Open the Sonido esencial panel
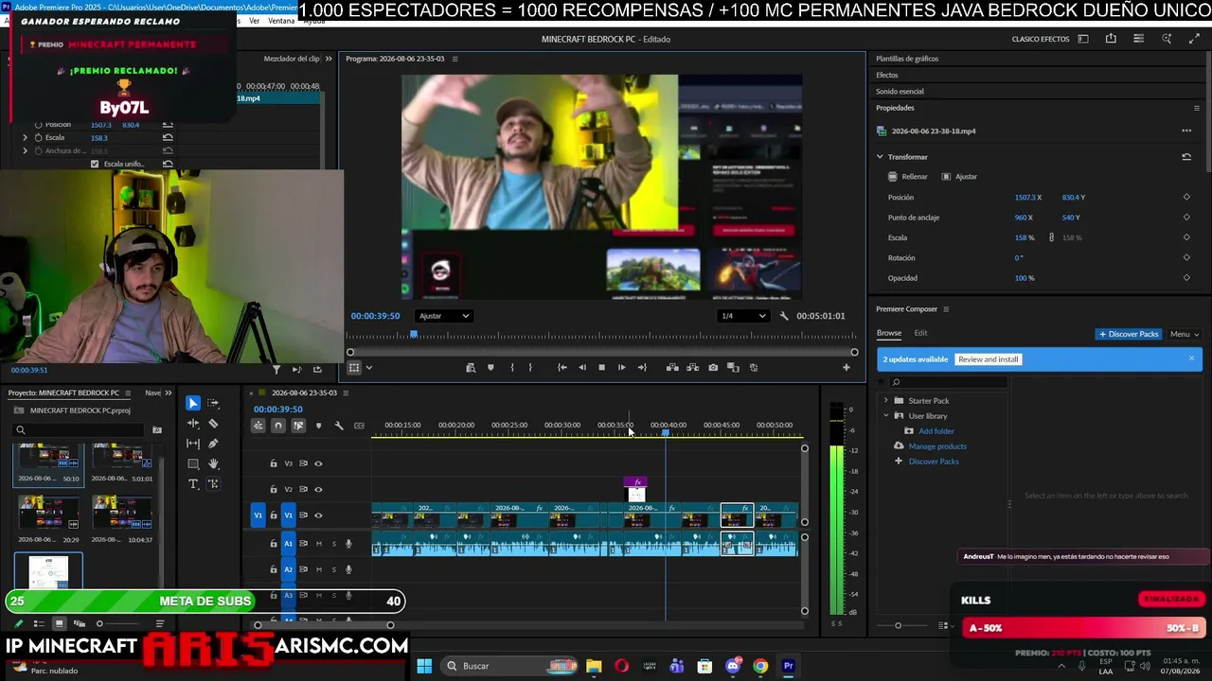1212x681 pixels. click(900, 92)
